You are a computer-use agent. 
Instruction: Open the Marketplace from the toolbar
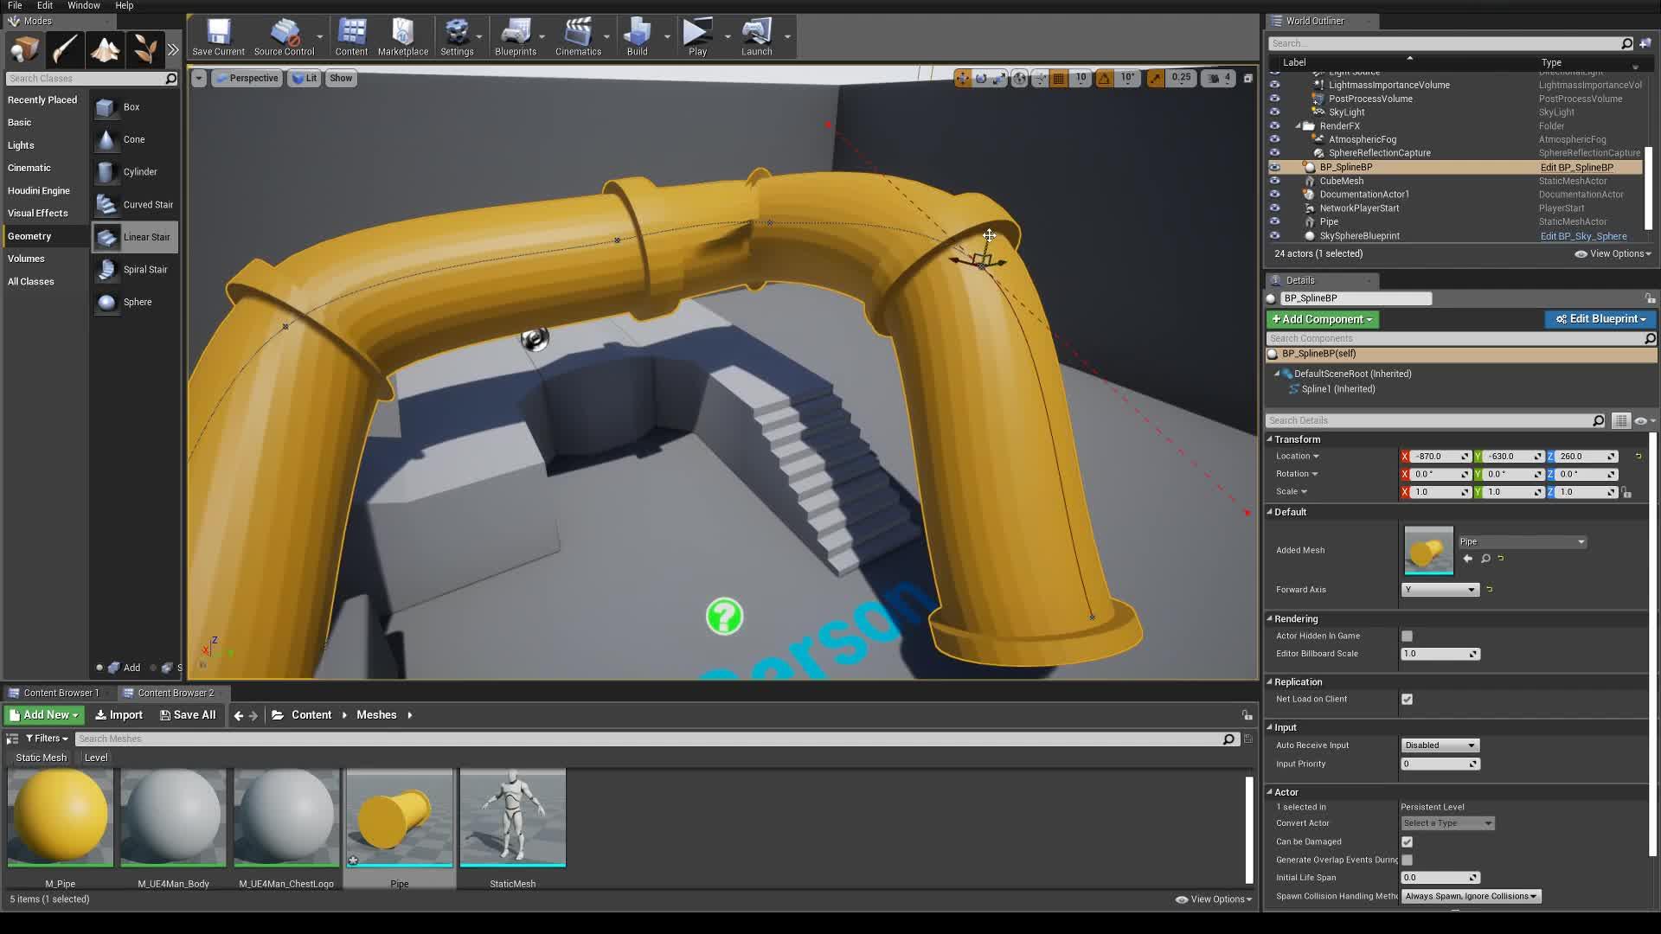(x=403, y=36)
